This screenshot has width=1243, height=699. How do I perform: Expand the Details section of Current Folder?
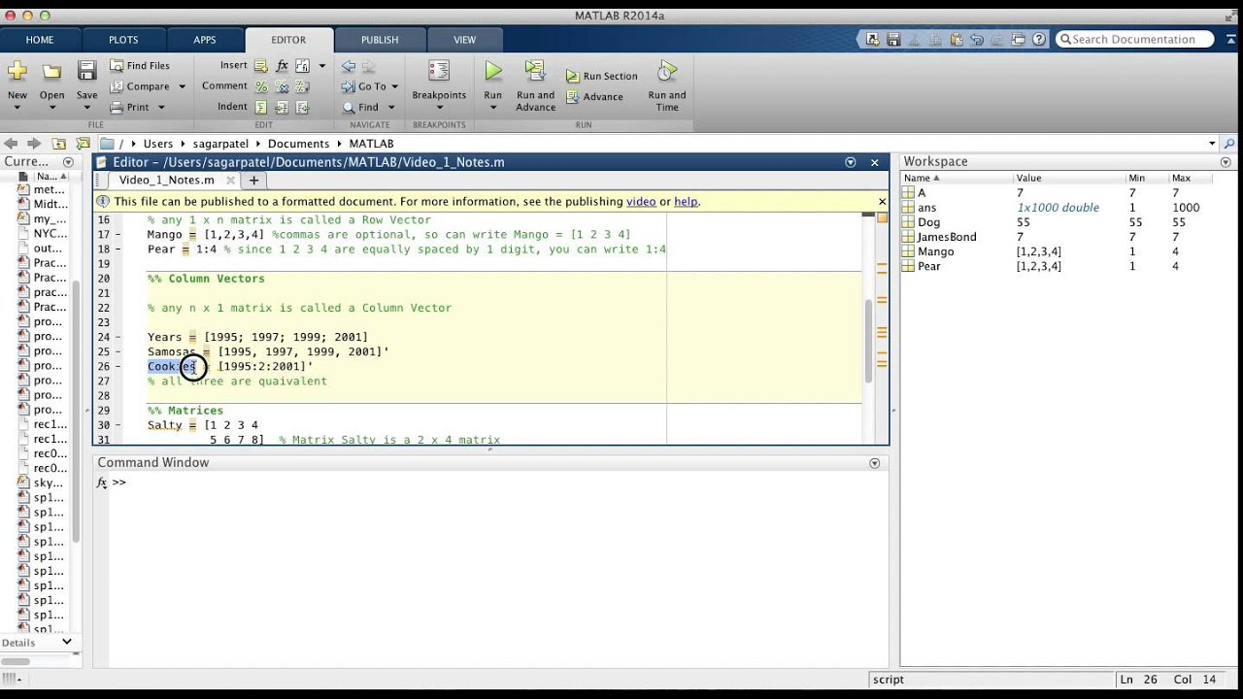click(67, 642)
